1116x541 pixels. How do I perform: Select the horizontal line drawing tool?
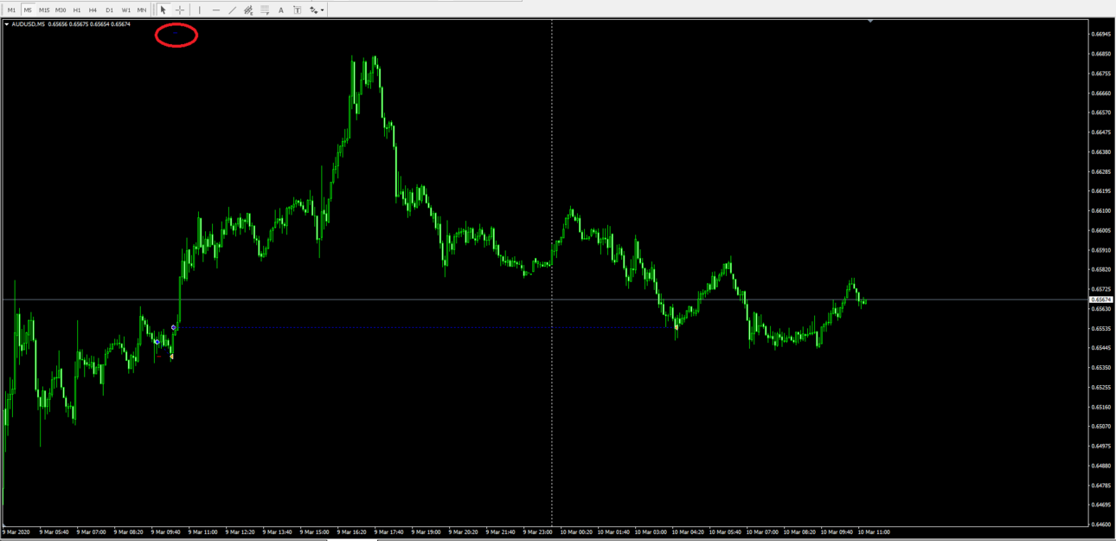pyautogui.click(x=216, y=10)
